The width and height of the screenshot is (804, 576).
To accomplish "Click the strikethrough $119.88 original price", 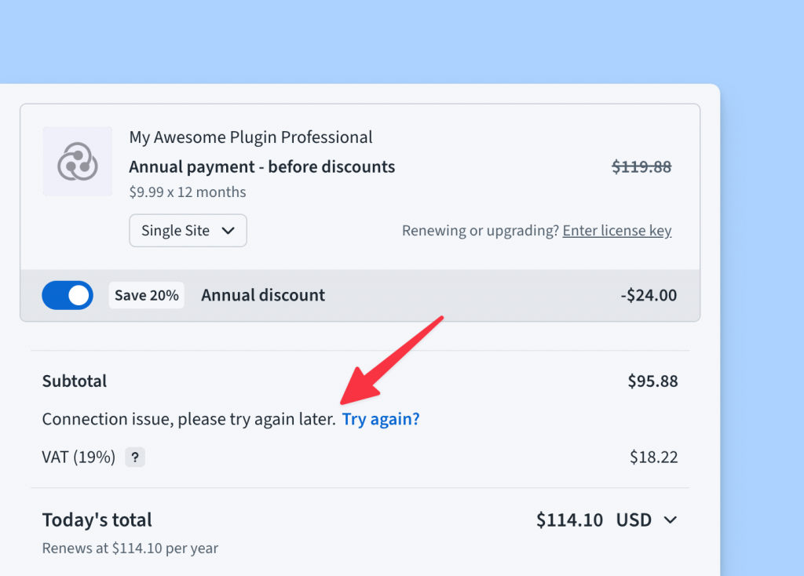I will click(x=641, y=166).
